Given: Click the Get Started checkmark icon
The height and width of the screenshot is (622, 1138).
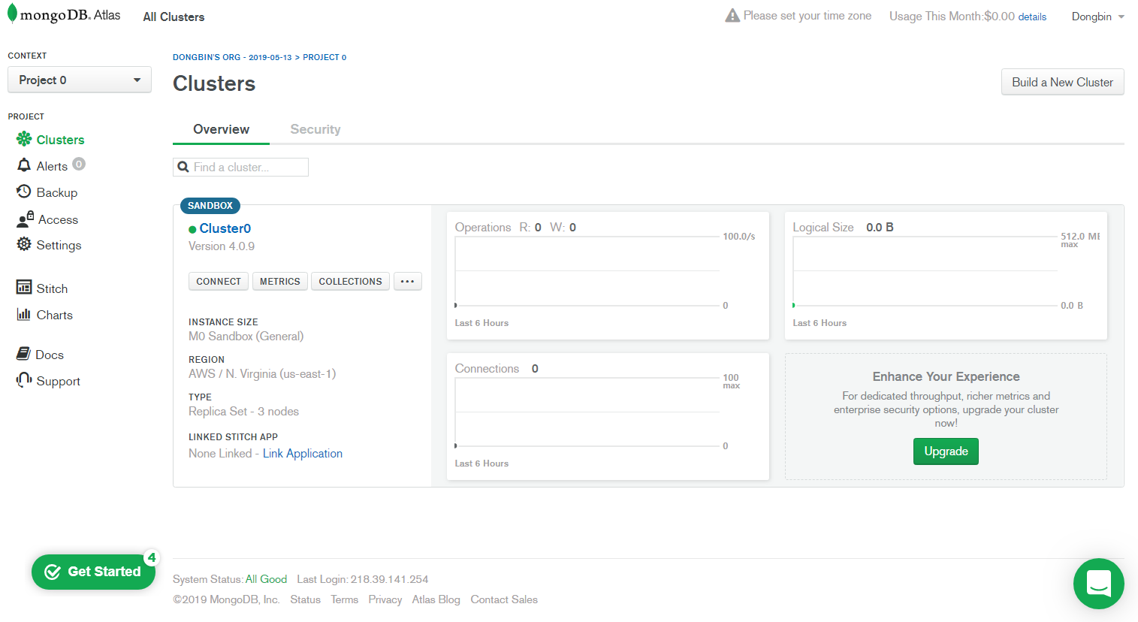Looking at the screenshot, I should 53,572.
